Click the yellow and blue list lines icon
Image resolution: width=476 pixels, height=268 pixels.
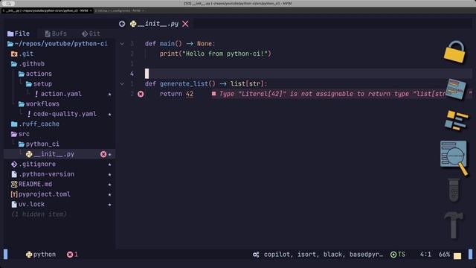pyautogui.click(x=456, y=121)
